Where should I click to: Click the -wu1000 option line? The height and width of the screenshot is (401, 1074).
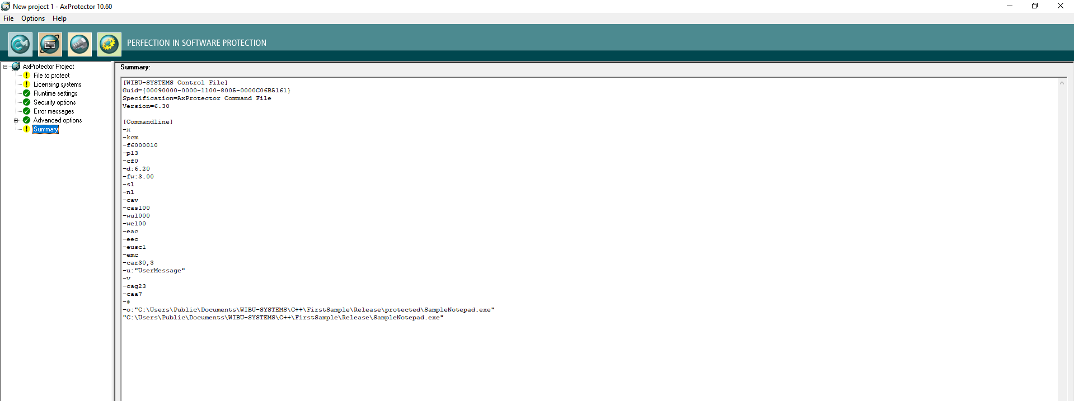coord(136,216)
